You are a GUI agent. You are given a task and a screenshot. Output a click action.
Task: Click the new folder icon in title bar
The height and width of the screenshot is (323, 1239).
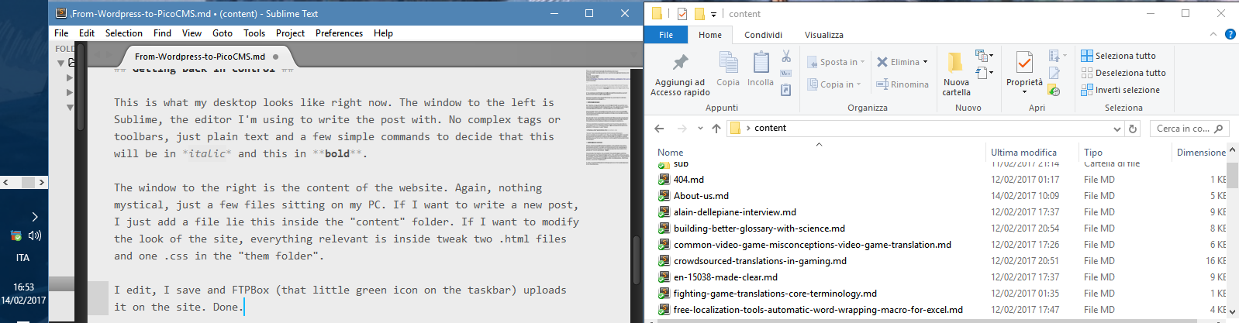click(699, 14)
